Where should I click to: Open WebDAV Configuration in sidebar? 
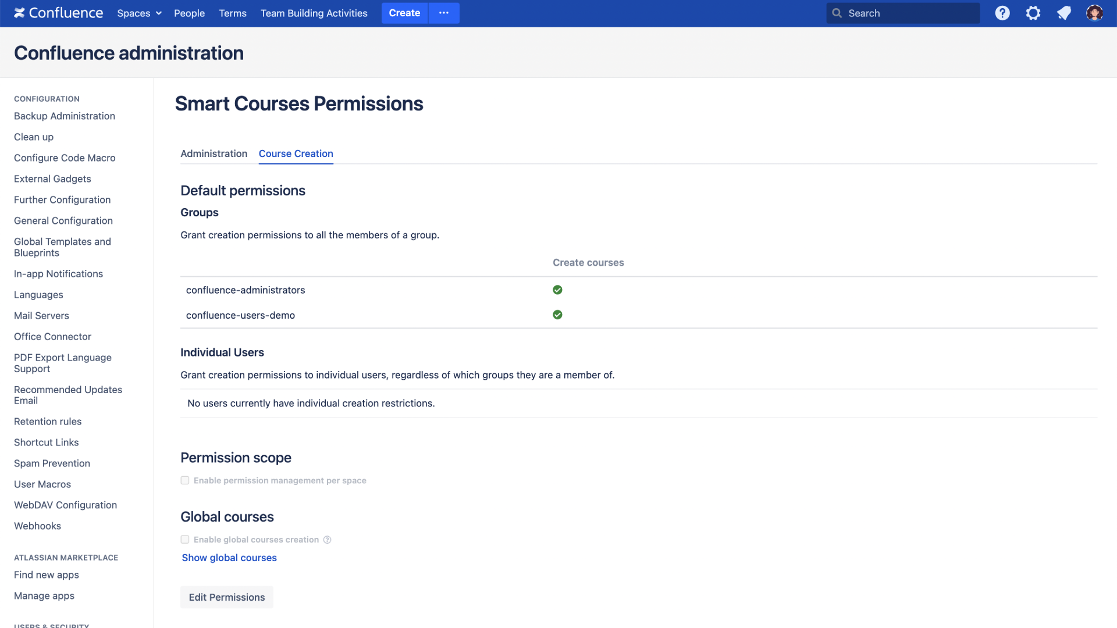[x=65, y=505]
